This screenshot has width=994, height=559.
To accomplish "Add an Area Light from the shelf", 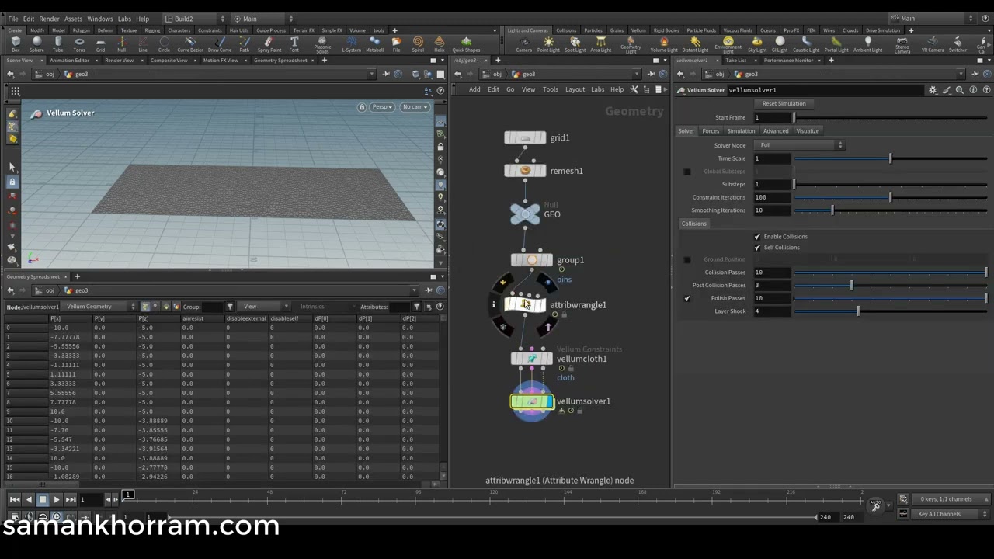I will tap(600, 43).
